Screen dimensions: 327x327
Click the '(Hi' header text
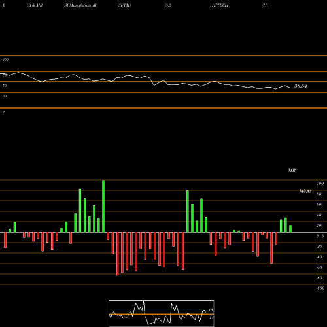[265, 5]
